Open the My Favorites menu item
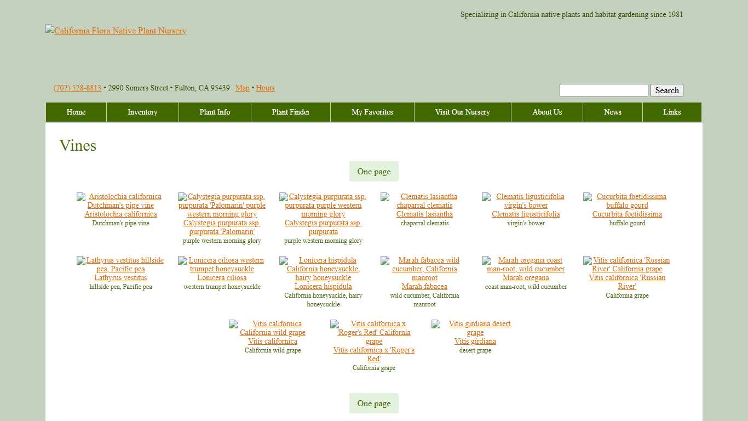Screen dimensions: 748x421 [x=372, y=112]
